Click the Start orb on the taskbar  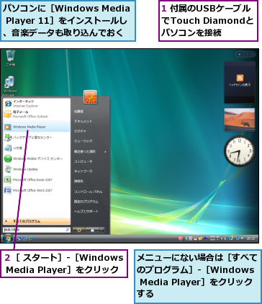[8, 238]
